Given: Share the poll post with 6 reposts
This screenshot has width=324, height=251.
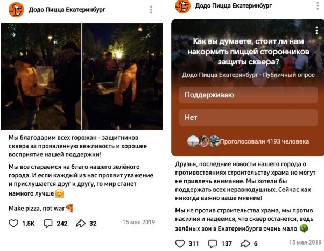Looking at the screenshot, I should point(245,243).
